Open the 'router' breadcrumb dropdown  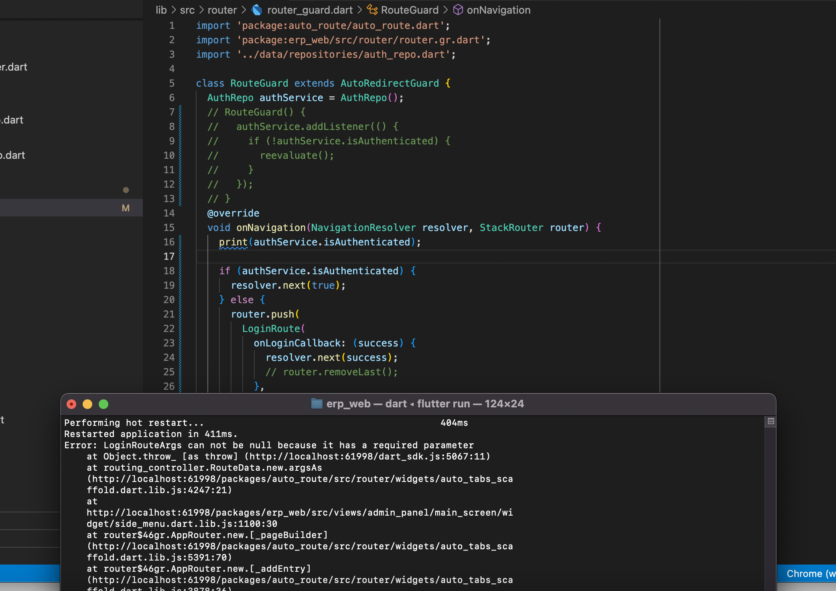pyautogui.click(x=222, y=10)
